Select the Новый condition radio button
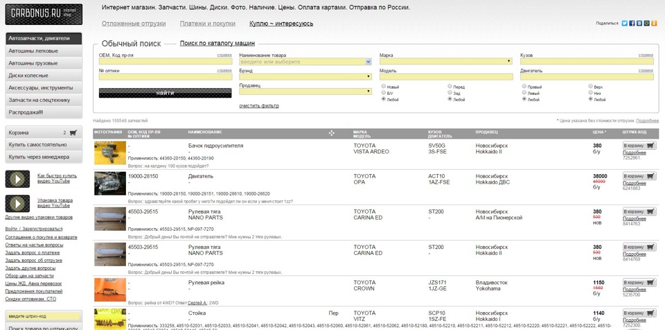Viewport: 665px width, 330px height. pyautogui.click(x=384, y=86)
